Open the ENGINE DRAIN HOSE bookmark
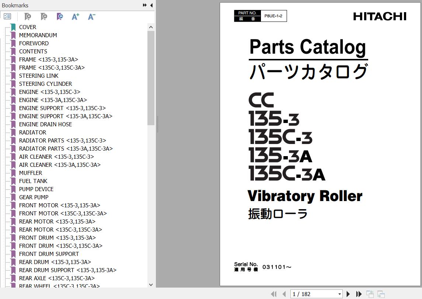 pos(45,124)
